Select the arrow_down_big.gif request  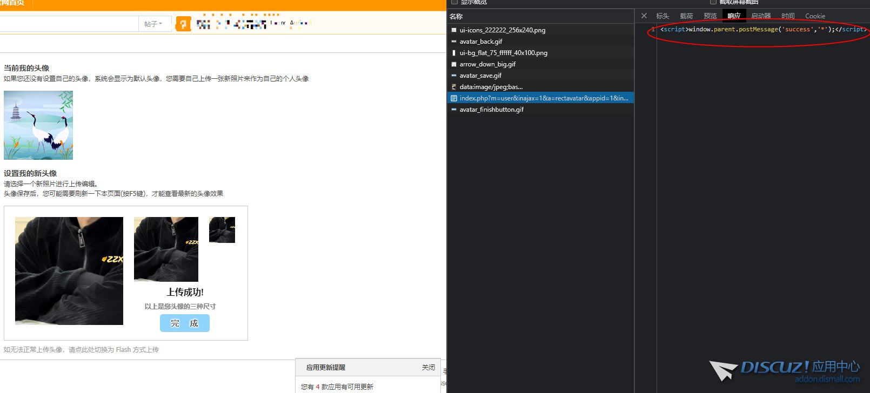coord(540,64)
